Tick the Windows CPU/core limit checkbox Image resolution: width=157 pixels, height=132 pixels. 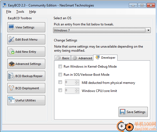coord(60,90)
